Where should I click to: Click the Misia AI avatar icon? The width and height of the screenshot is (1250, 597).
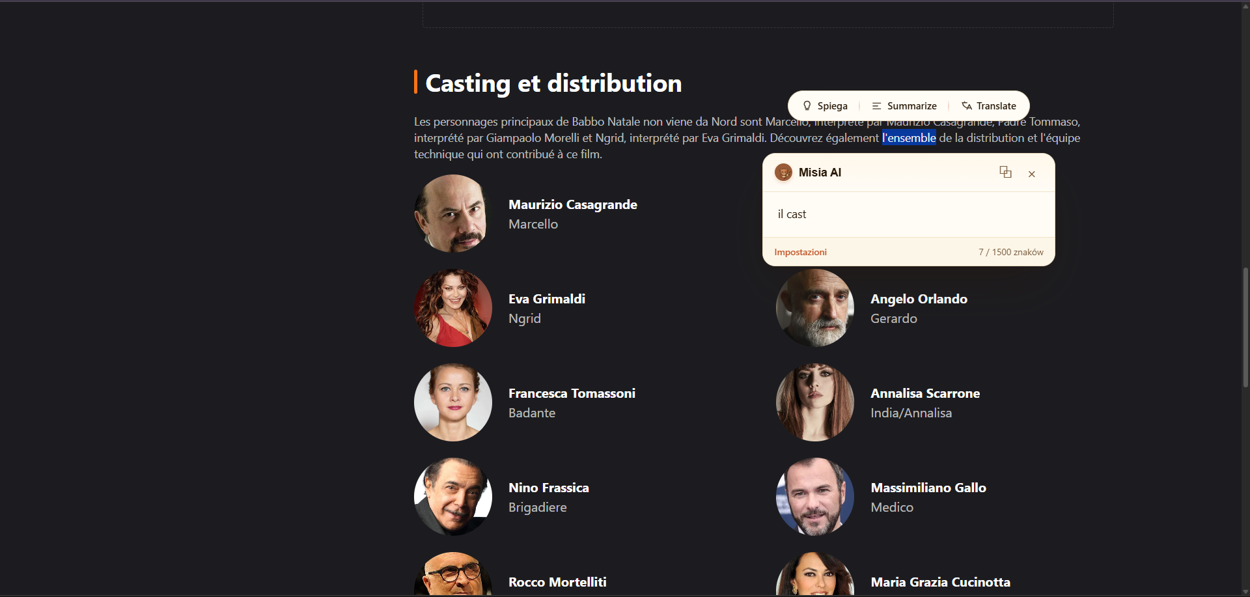[x=783, y=173]
